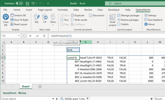Click the cell containing fork
Viewport: 165px width, 100px height.
point(73,50)
